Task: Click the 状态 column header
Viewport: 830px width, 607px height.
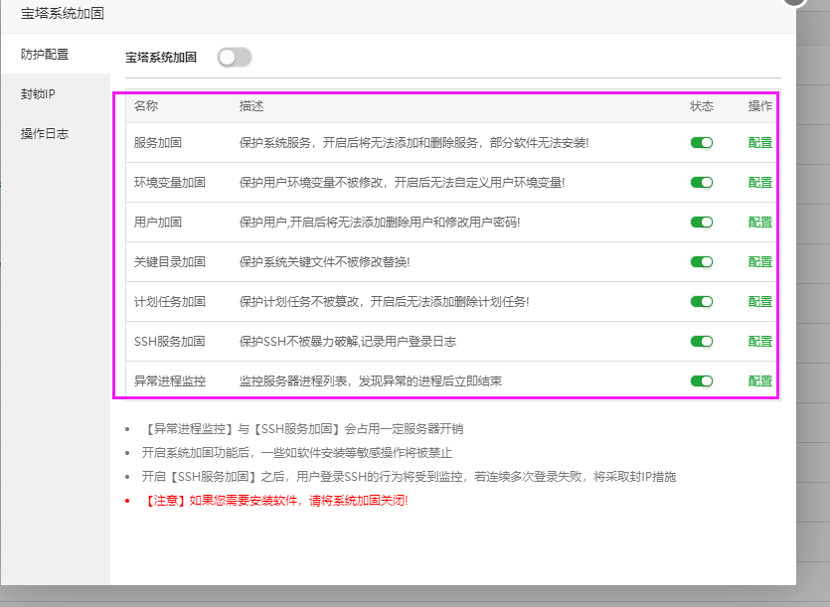Action: (702, 106)
